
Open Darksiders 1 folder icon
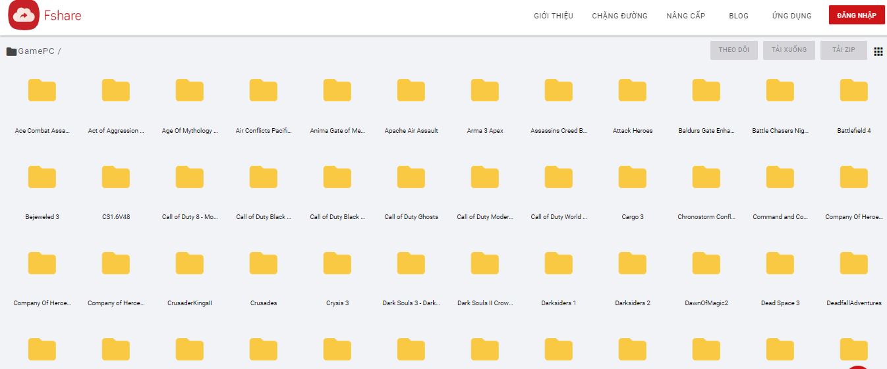(559, 262)
